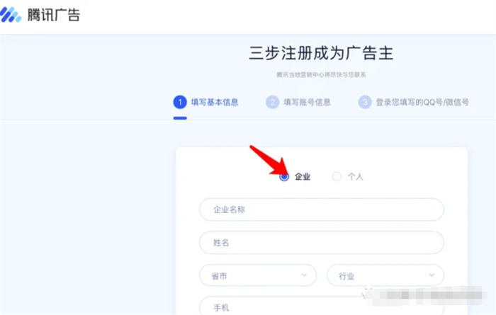This screenshot has width=496, height=315.
Task: Click the chevron arrow in 行业 field
Action: (x=432, y=275)
